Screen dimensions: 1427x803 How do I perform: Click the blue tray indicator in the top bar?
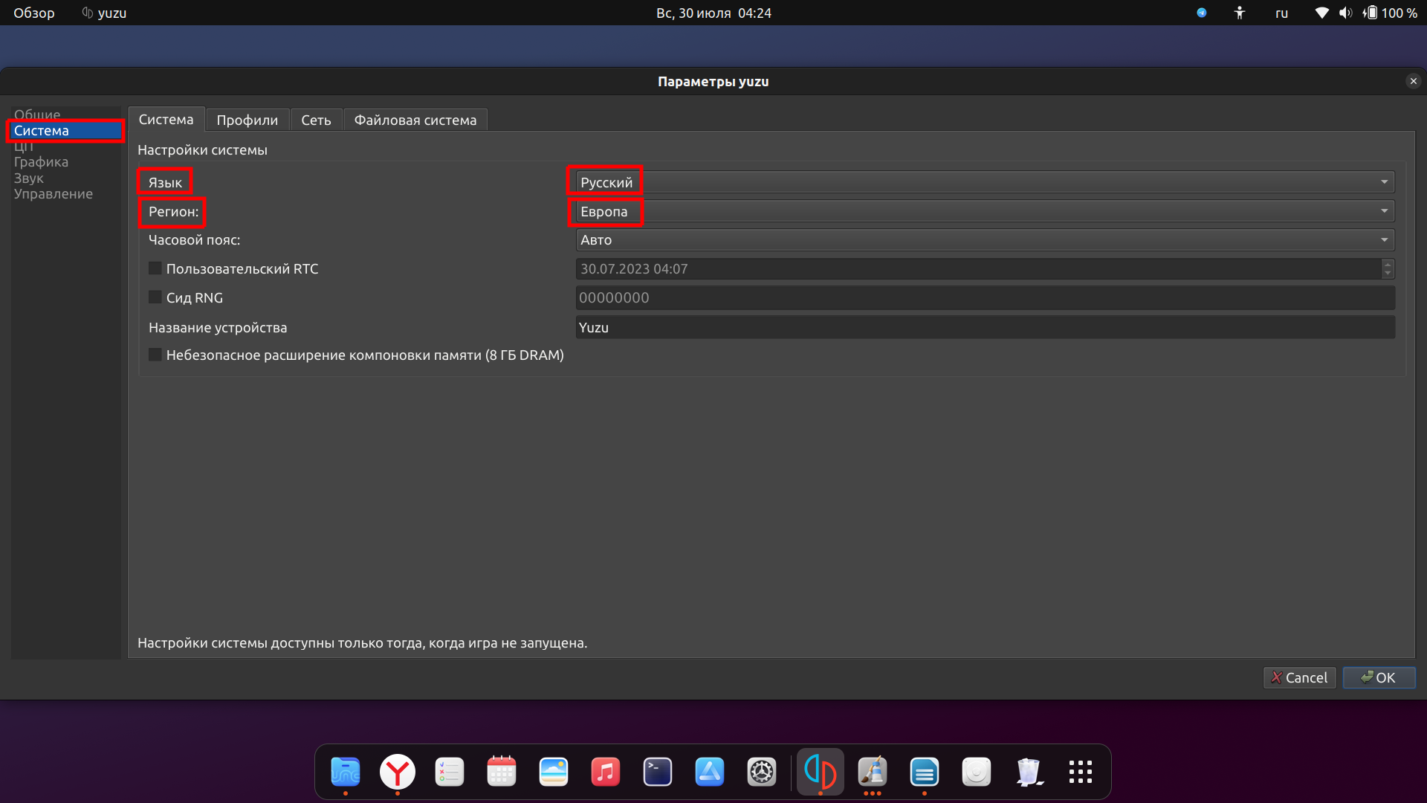pos(1202,13)
